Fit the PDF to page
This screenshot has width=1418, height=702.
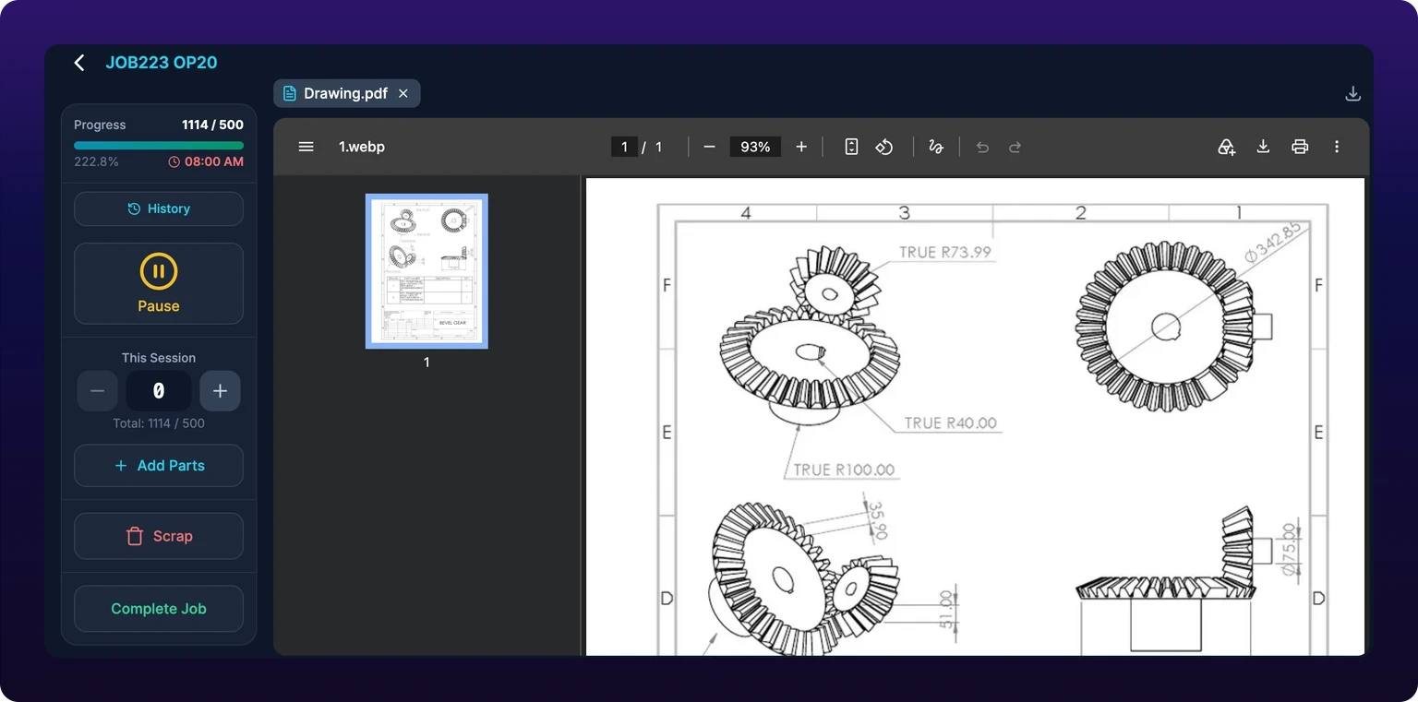(851, 147)
